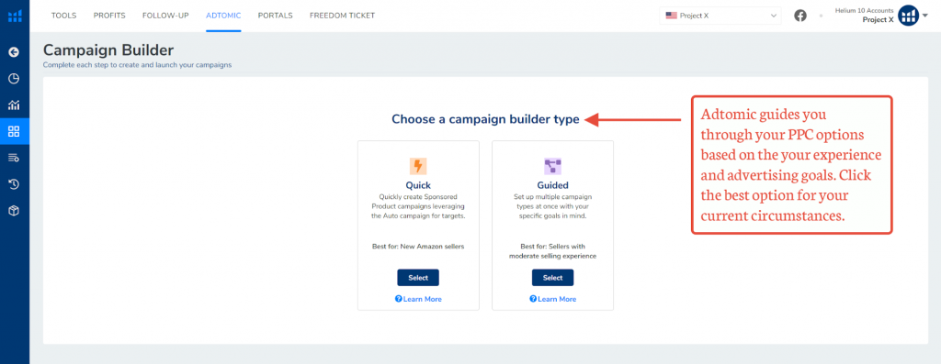Open the rules list sidebar icon
The height and width of the screenshot is (364, 941).
[x=14, y=158]
